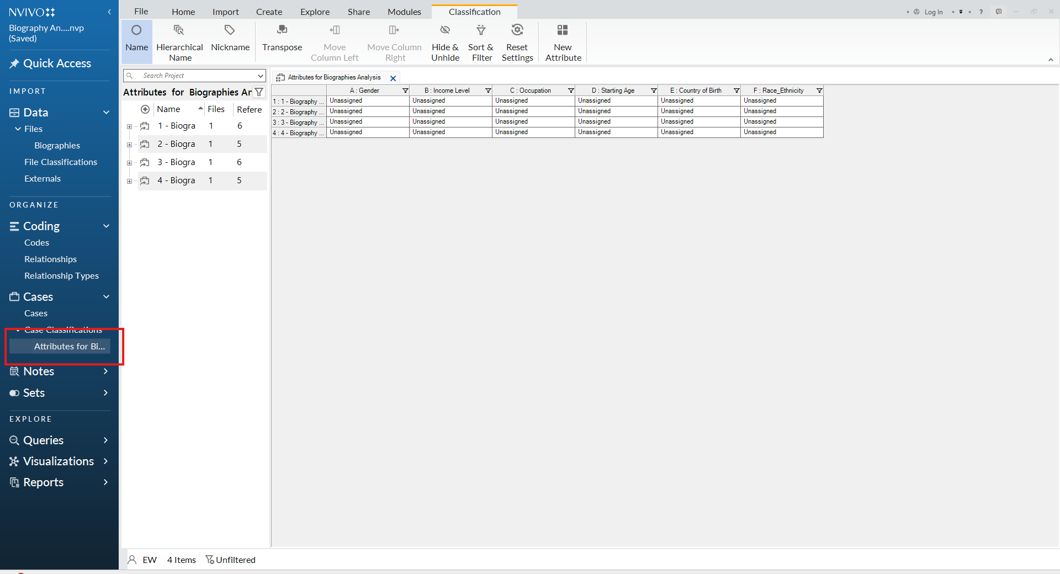Screen dimensions: 1060x574
Task: Close the Attributes for Biographies Analysis tab
Action: (x=393, y=78)
